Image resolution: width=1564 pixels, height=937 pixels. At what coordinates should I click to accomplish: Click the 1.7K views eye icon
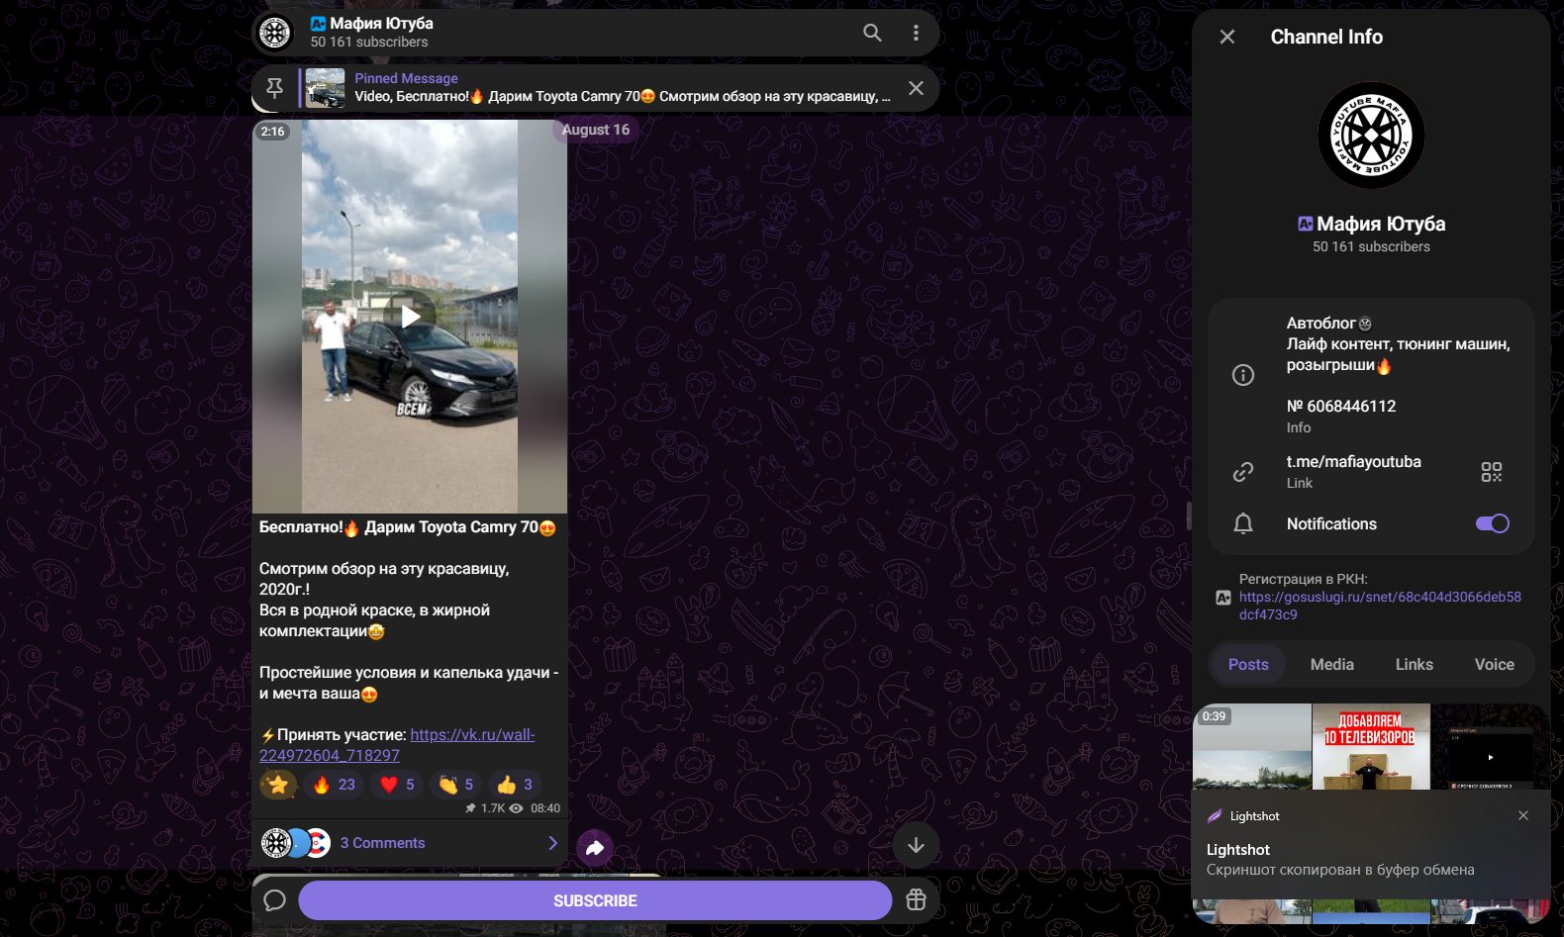tap(516, 808)
